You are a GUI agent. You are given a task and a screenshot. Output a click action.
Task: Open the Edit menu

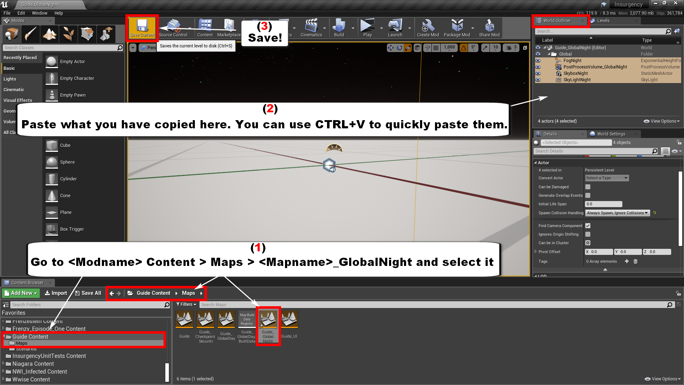[x=21, y=13]
